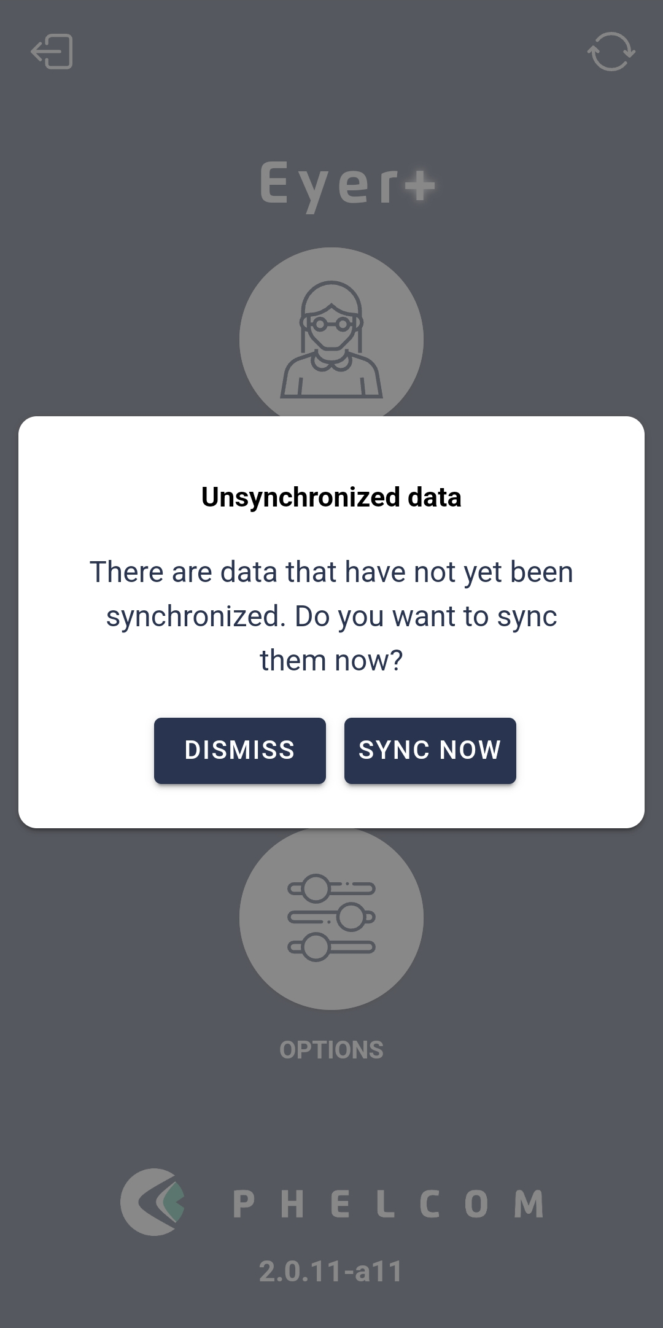Click the SYNC NOW button

tap(430, 750)
